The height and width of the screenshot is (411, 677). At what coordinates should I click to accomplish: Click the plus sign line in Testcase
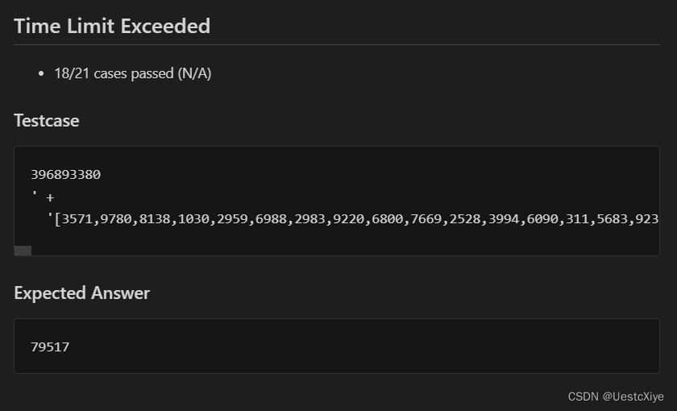[x=43, y=197]
